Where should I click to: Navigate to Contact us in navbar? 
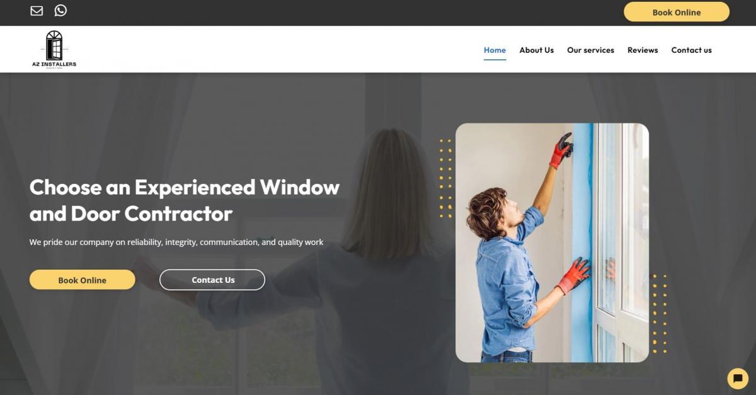[691, 50]
